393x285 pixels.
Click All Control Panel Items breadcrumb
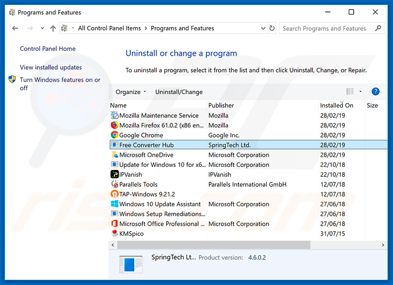tap(109, 28)
